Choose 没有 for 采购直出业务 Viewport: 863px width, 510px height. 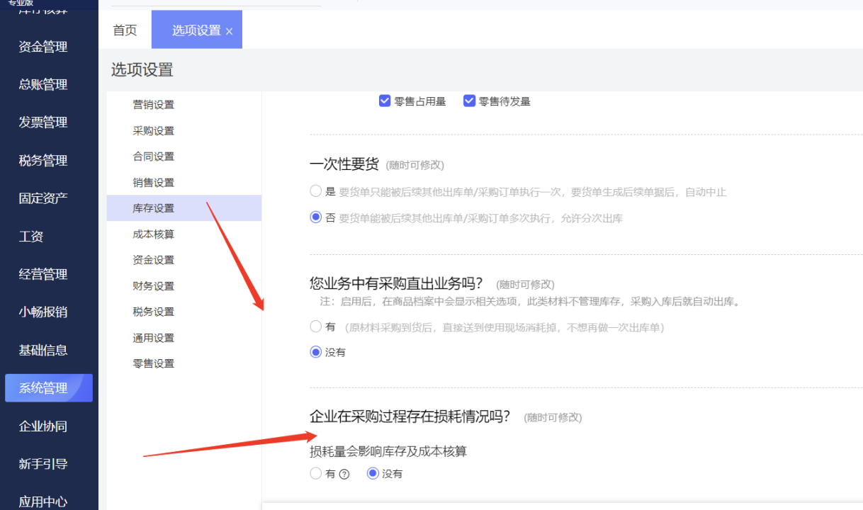(316, 352)
